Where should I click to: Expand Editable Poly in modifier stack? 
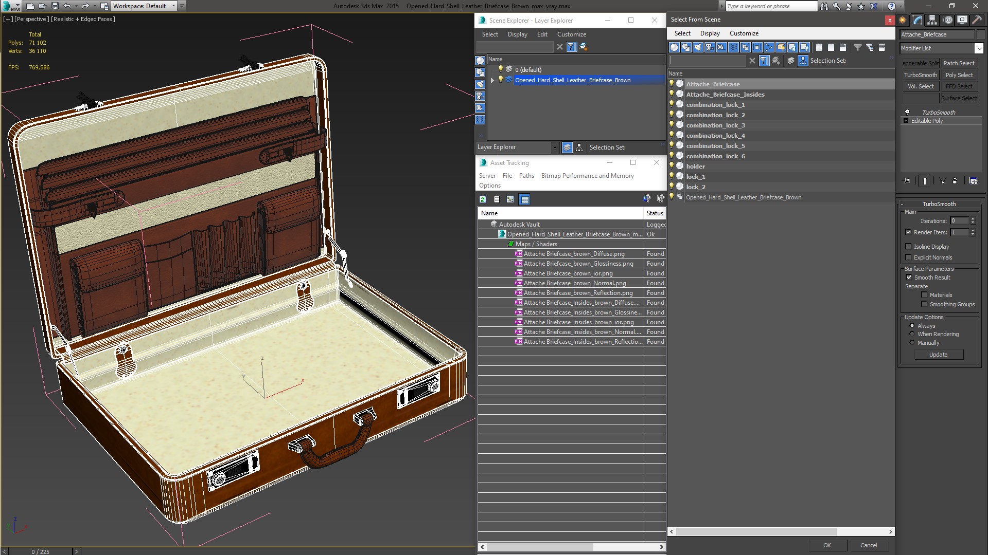(906, 121)
